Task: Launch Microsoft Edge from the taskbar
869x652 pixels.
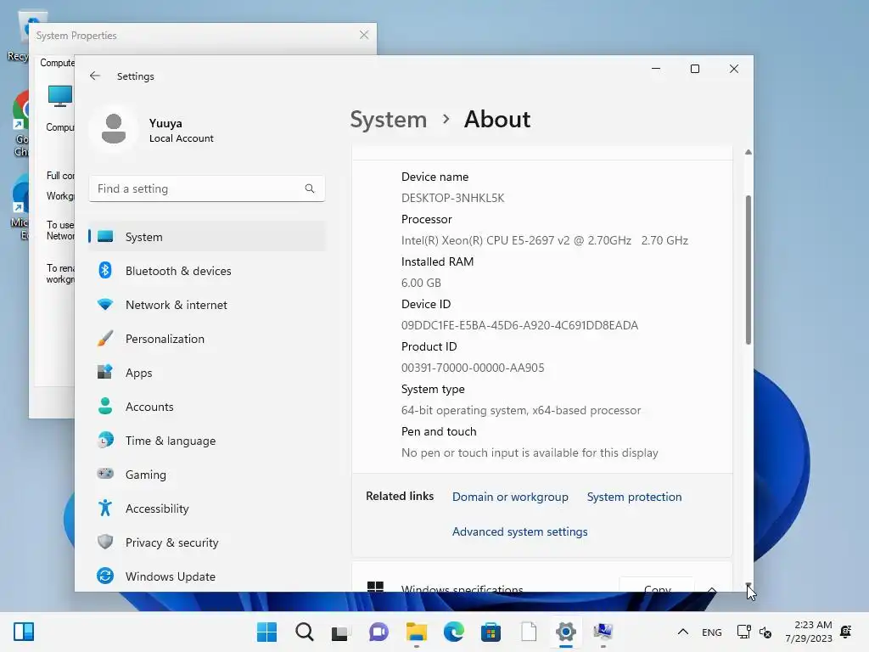Action: (453, 632)
